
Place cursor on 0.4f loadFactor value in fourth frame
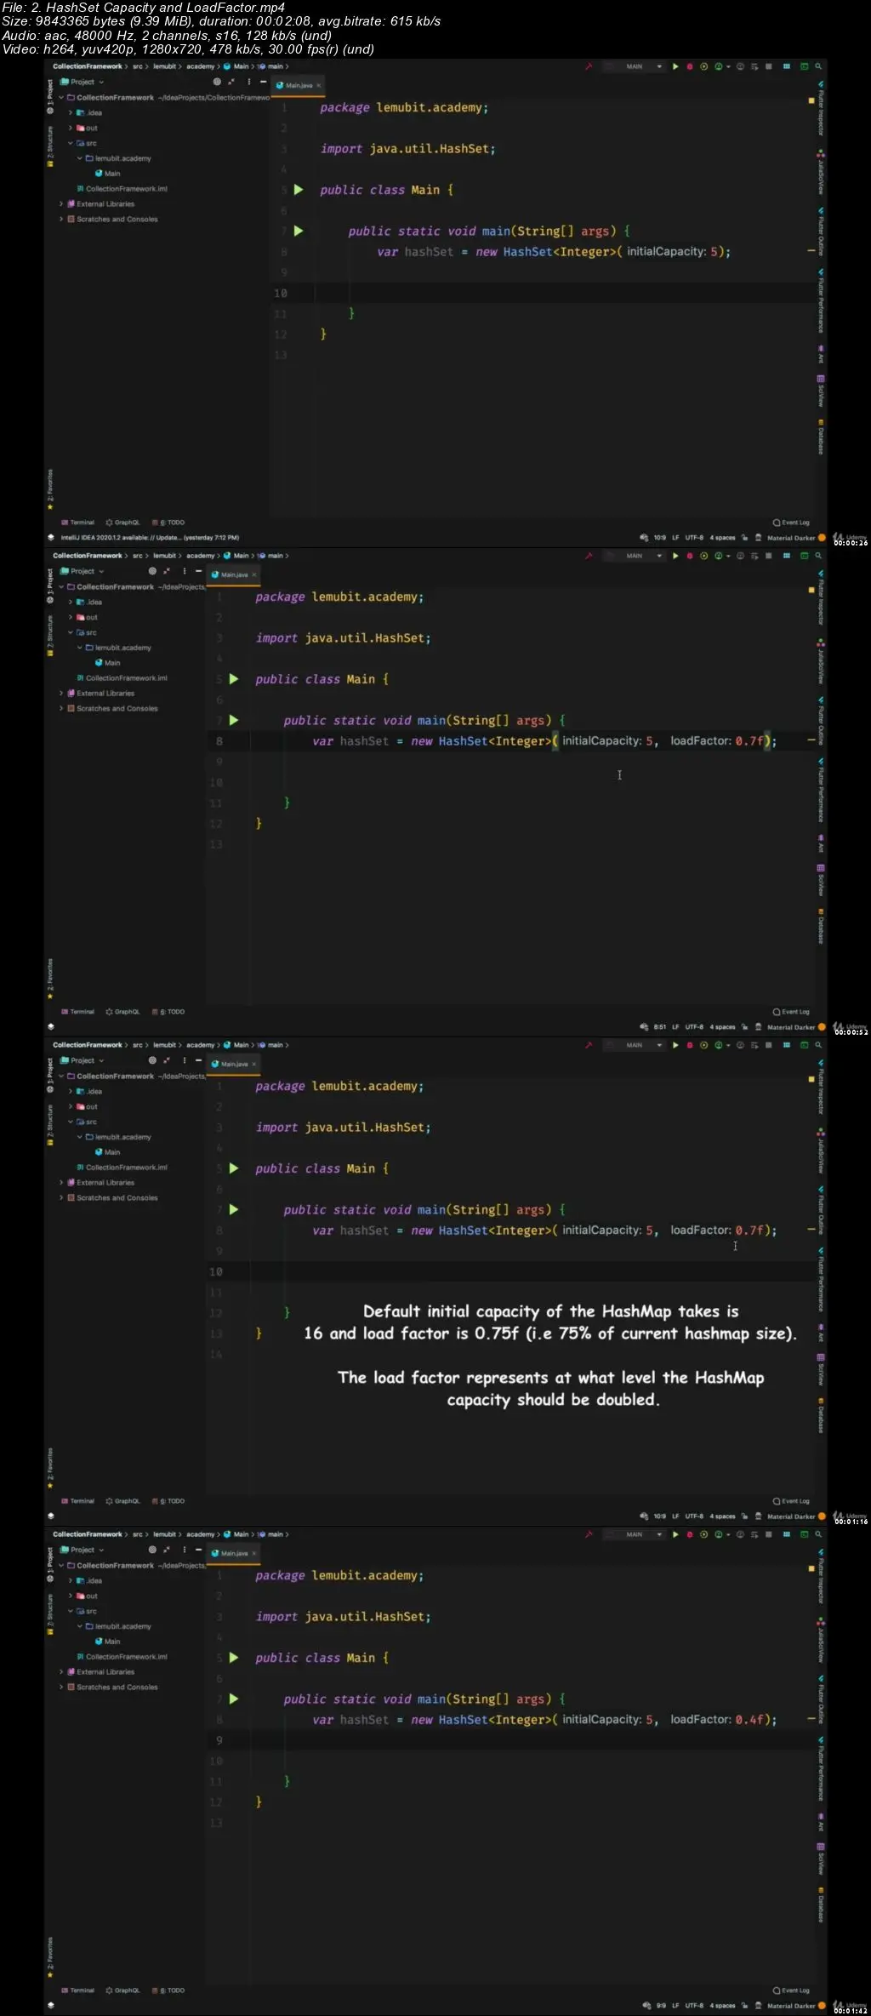[751, 1720]
